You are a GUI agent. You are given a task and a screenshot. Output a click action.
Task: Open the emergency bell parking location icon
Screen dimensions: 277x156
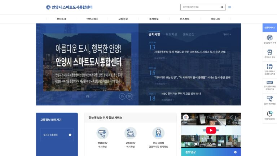pyautogui.click(x=158, y=133)
